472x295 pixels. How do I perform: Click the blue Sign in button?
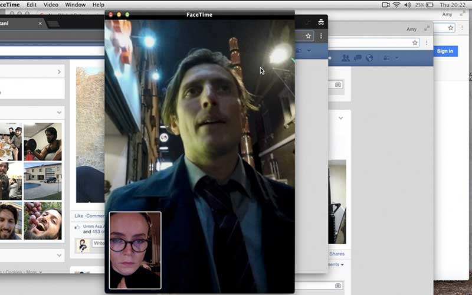[444, 51]
